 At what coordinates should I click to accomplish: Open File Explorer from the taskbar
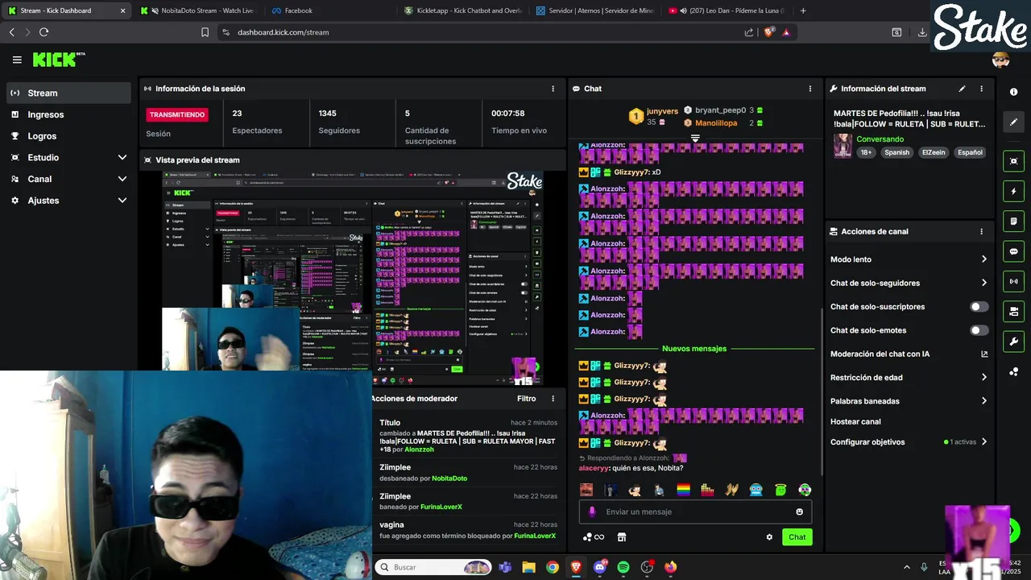point(528,567)
